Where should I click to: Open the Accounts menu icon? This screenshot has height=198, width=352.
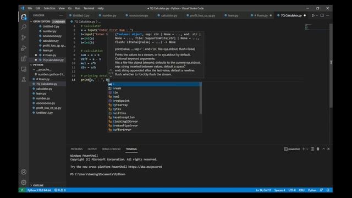[x=24, y=172]
